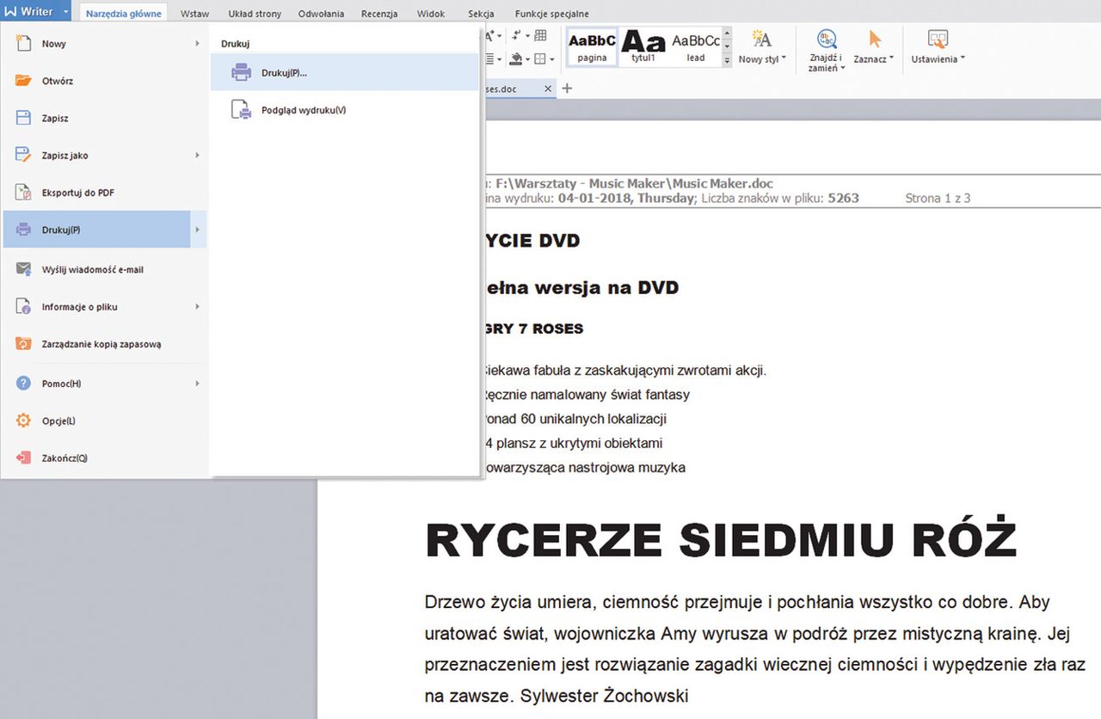The image size is (1101, 719).
Task: Click the Nowy (new document) icon
Action: (x=24, y=43)
